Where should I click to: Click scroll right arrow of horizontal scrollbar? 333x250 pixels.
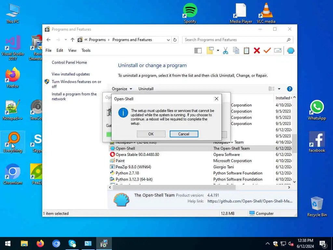point(289,187)
